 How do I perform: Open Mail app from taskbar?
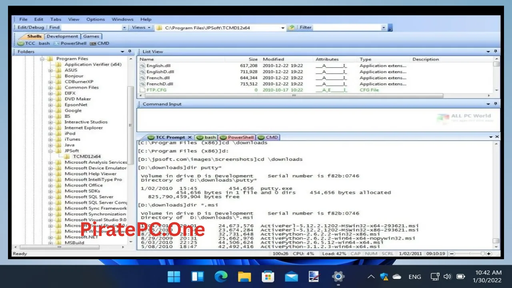click(291, 276)
